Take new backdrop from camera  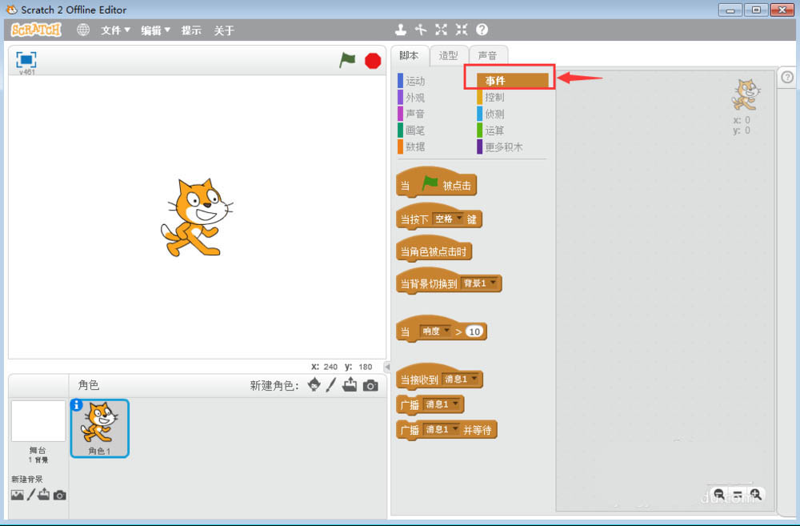(x=60, y=495)
